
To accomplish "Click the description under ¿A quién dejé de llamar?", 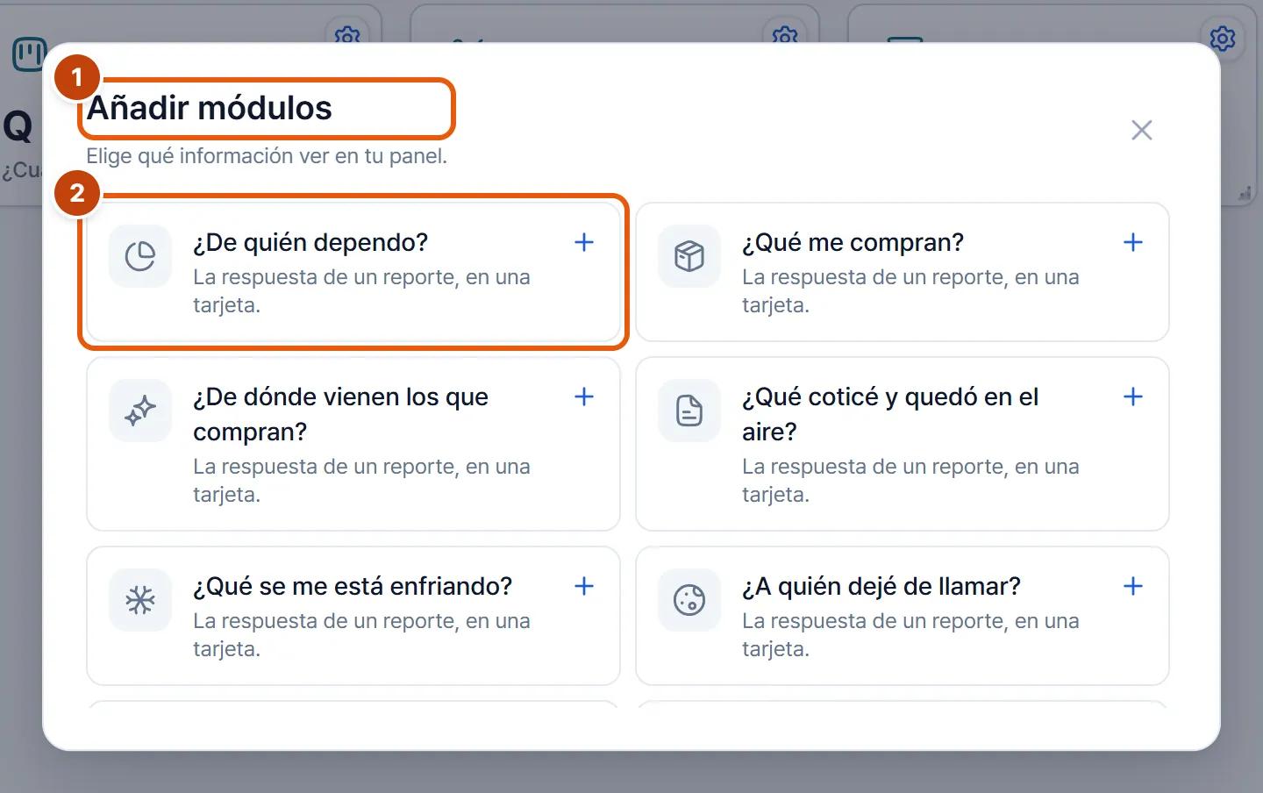I will [910, 635].
